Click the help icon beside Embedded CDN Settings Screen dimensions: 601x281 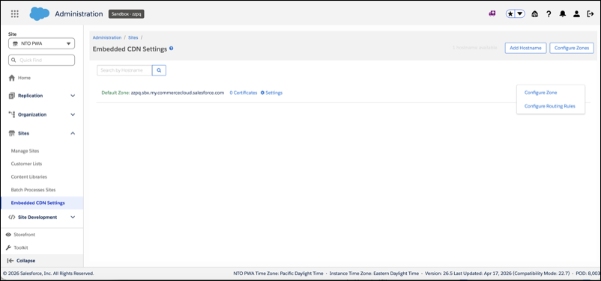[172, 49]
